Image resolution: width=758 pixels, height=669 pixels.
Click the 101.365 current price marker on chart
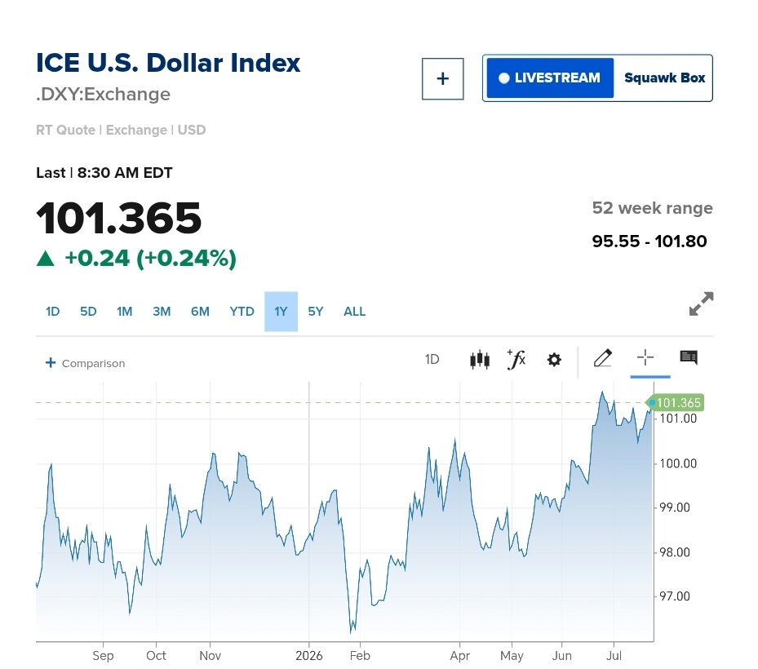pos(675,402)
